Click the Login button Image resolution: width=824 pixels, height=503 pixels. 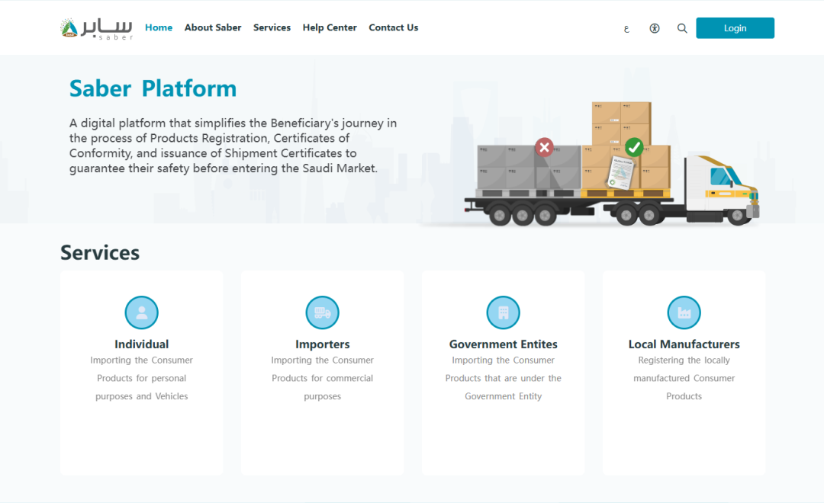735,28
